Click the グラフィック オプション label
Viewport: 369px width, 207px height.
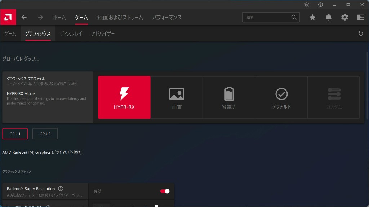17,172
